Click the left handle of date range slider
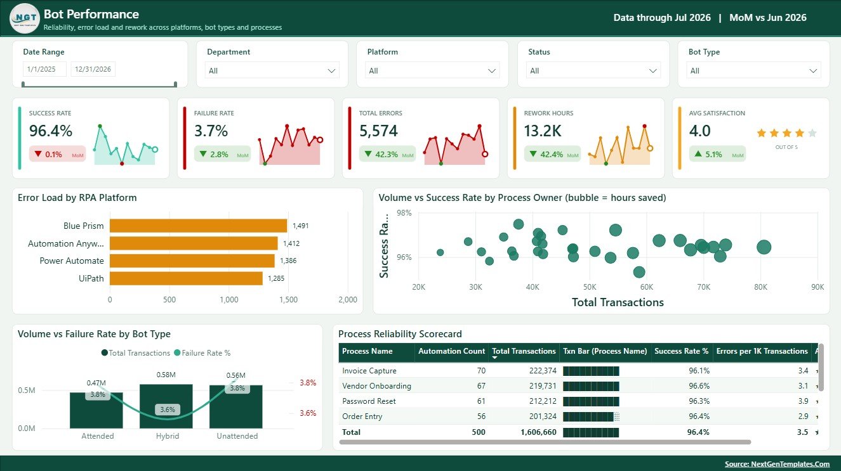Viewport: 841px width, 471px height. [x=23, y=84]
